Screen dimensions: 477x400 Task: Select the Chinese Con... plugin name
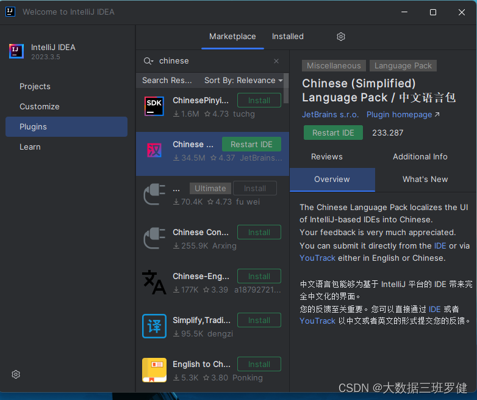pyautogui.click(x=201, y=233)
